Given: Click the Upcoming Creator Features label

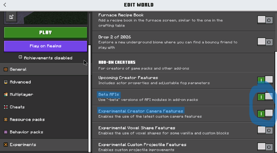Looking at the screenshot, I should (128, 78).
